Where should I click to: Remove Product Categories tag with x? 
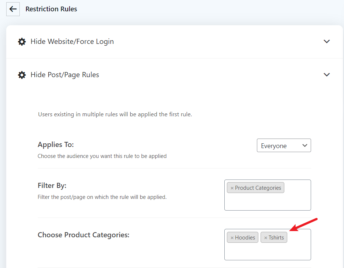(x=232, y=188)
